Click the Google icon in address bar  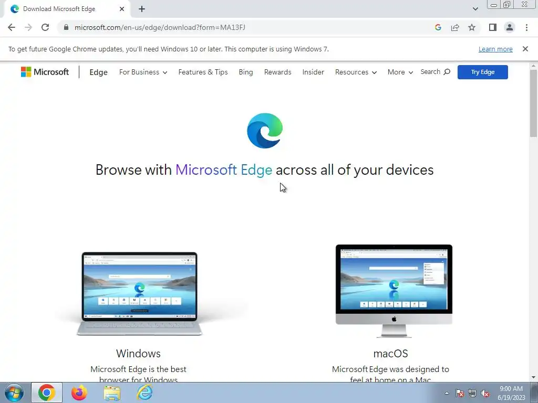(x=438, y=27)
